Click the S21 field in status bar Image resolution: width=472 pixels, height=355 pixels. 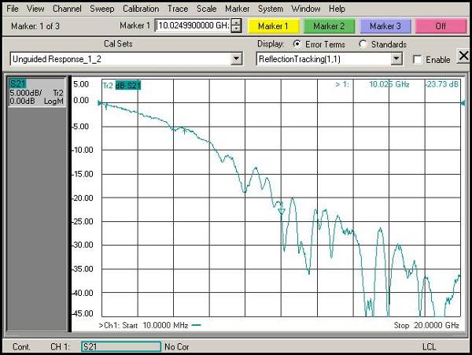[120, 346]
